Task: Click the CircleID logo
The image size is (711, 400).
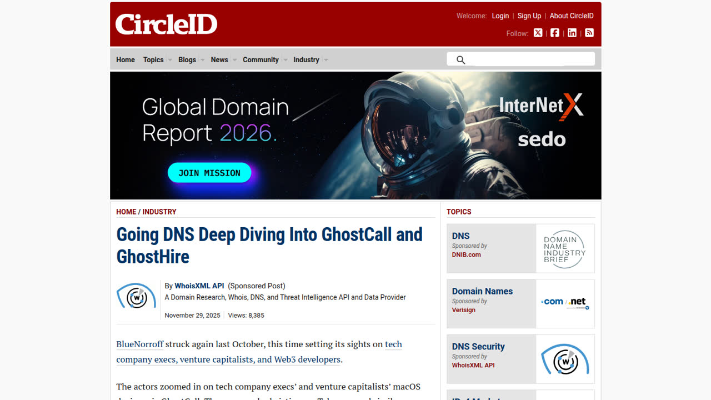Action: pos(166,24)
